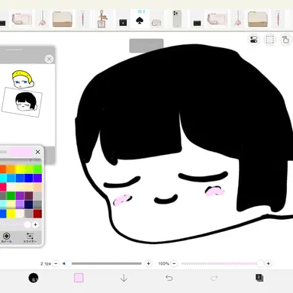293x293 pixels.
Task: Pick the maroon palette swatch
Action: 28,195
